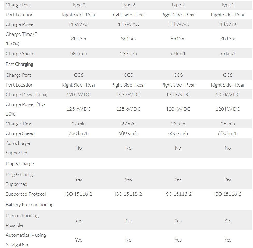Click the Charge Power (max) row label

[x=27, y=95]
